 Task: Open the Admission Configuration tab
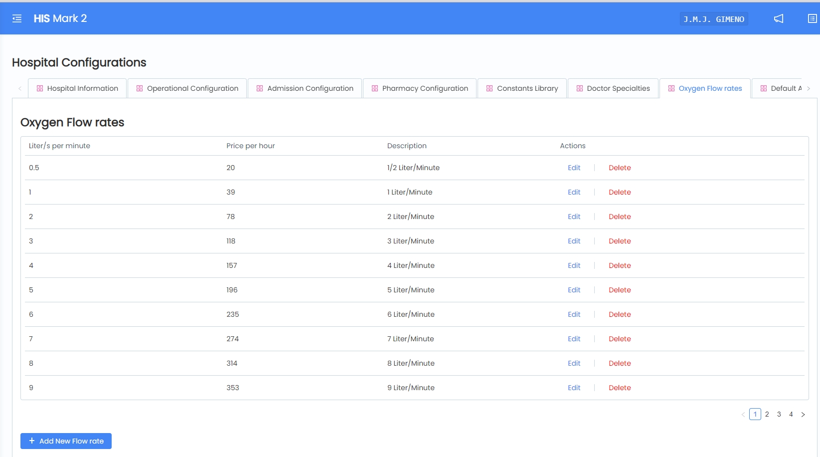(x=305, y=88)
